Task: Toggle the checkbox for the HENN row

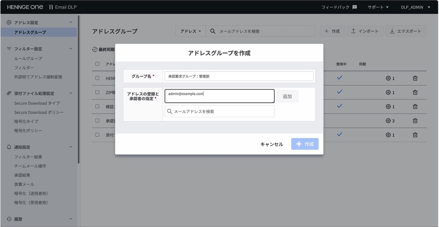Action: (97, 78)
